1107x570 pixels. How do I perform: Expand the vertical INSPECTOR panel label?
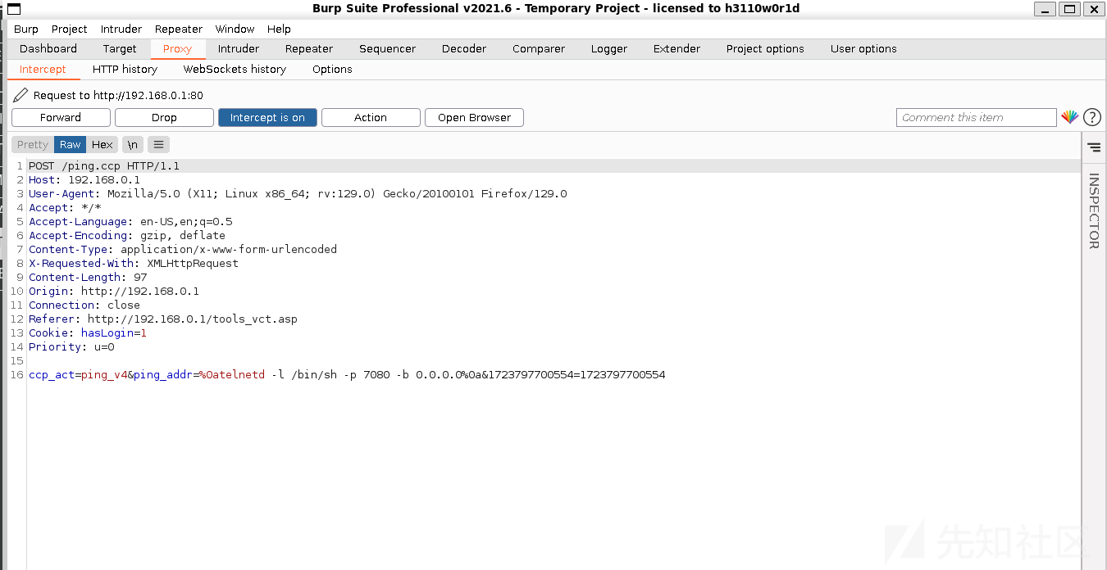(1094, 211)
